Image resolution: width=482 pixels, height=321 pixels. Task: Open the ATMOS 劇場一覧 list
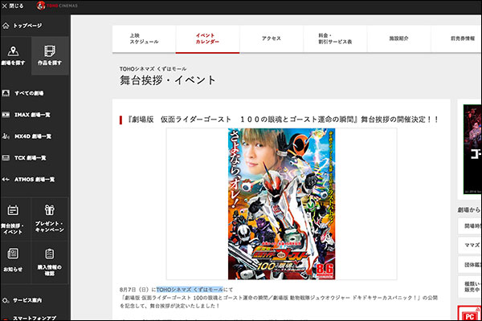pyautogui.click(x=34, y=180)
